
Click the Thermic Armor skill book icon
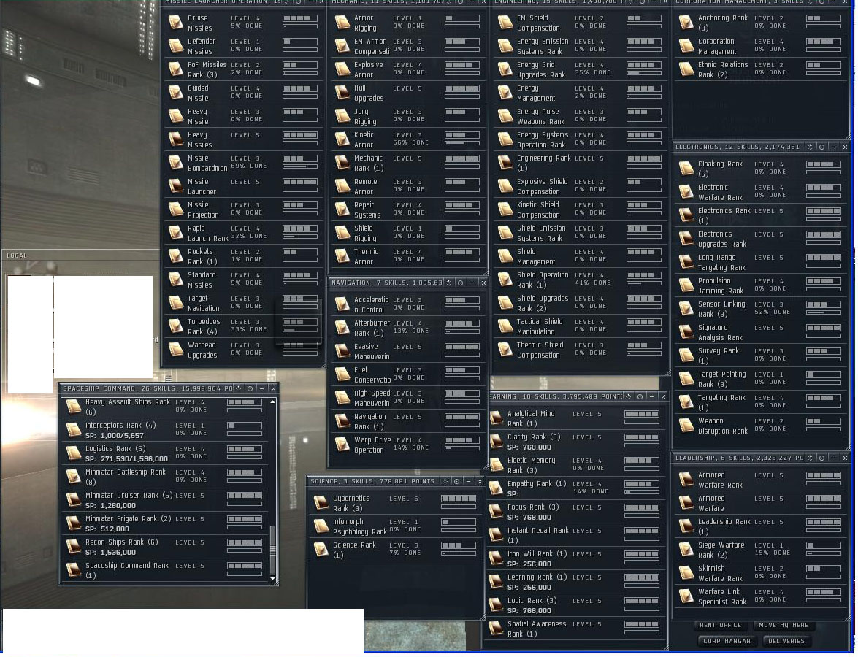coord(342,256)
